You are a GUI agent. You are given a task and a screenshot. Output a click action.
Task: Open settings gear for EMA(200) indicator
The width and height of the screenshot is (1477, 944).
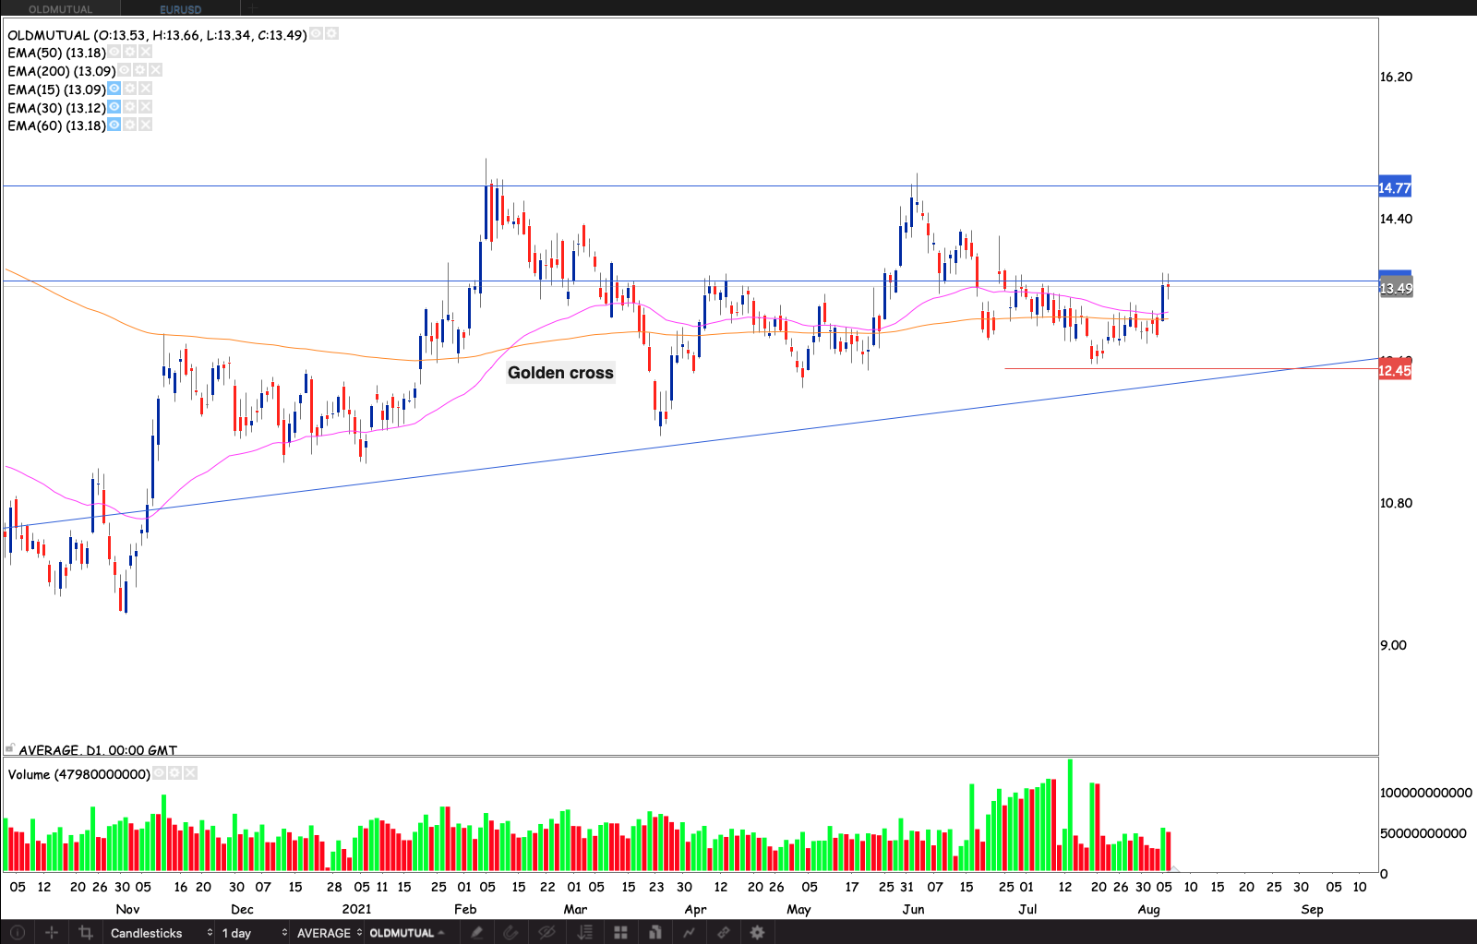[139, 70]
